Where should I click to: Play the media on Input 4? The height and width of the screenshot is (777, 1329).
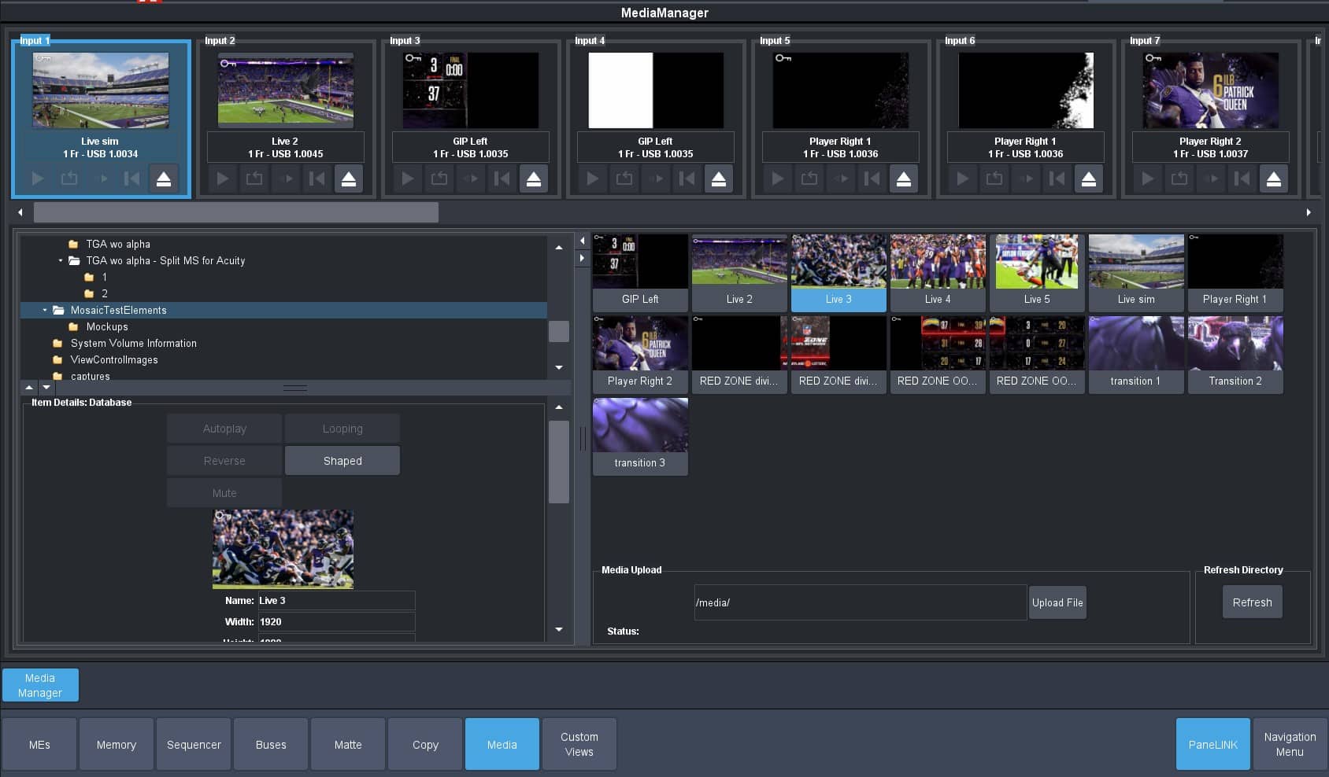(593, 179)
